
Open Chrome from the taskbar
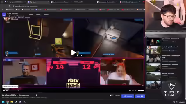tap(8, 102)
